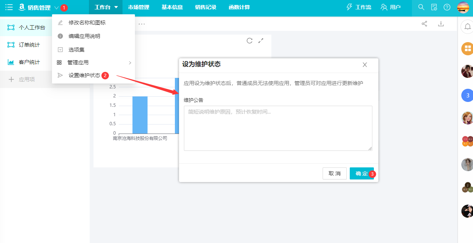
Task: Switch to the 基本信息 tab
Action: tap(172, 7)
